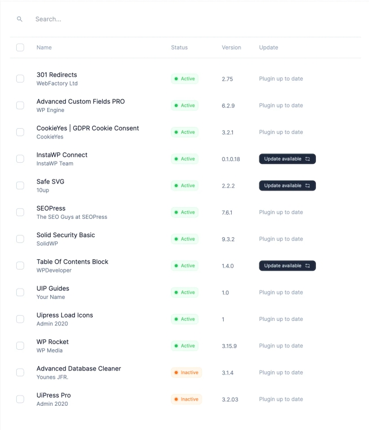This screenshot has height=430, width=369.
Task: Click Update available for InstaWP Connect
Action: [x=283, y=159]
